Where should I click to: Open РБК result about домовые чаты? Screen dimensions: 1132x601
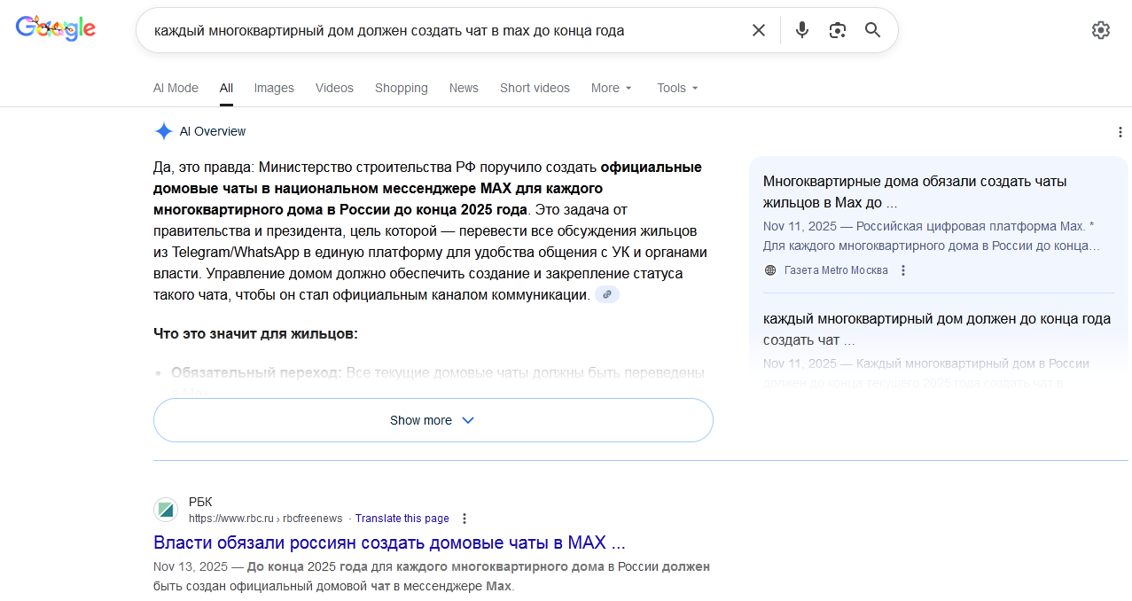point(389,542)
